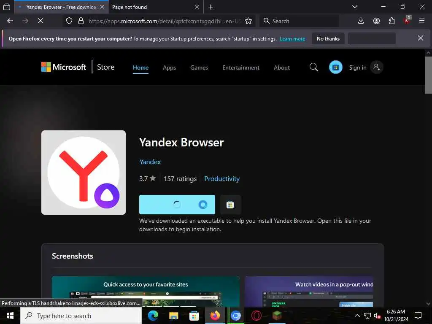Open the taskbar clock and date

[x=396, y=316]
